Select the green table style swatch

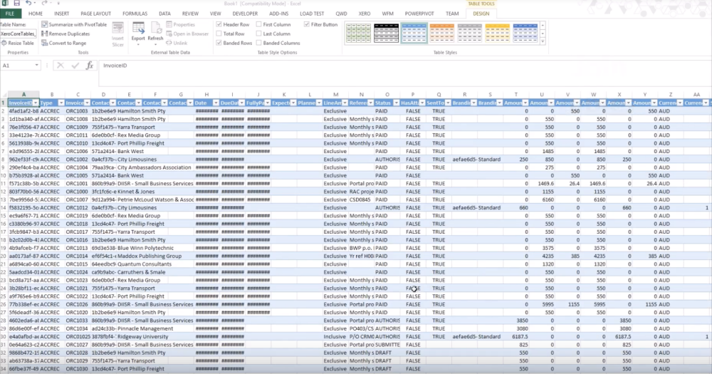point(359,33)
